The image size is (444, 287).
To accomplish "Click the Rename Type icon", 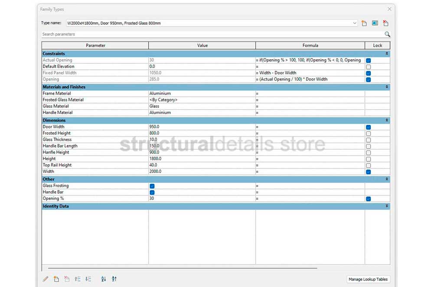I will tap(375, 23).
